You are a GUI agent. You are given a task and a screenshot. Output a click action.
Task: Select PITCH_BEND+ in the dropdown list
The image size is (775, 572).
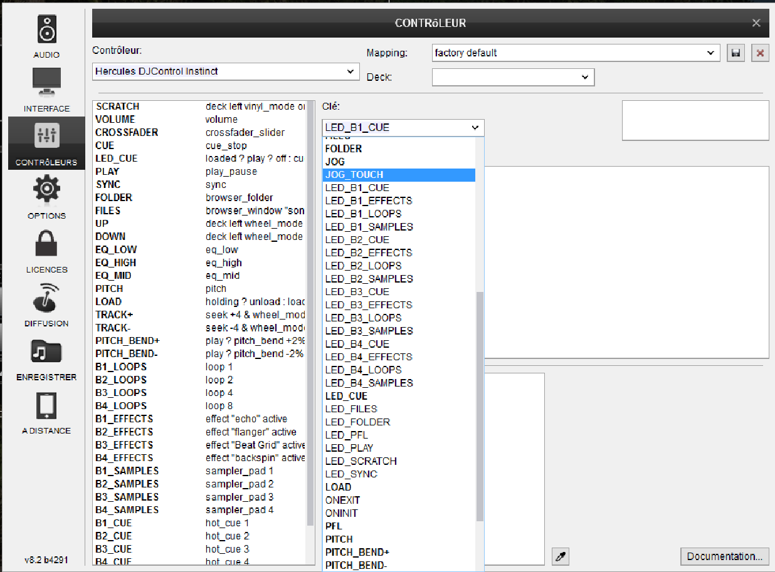399,552
